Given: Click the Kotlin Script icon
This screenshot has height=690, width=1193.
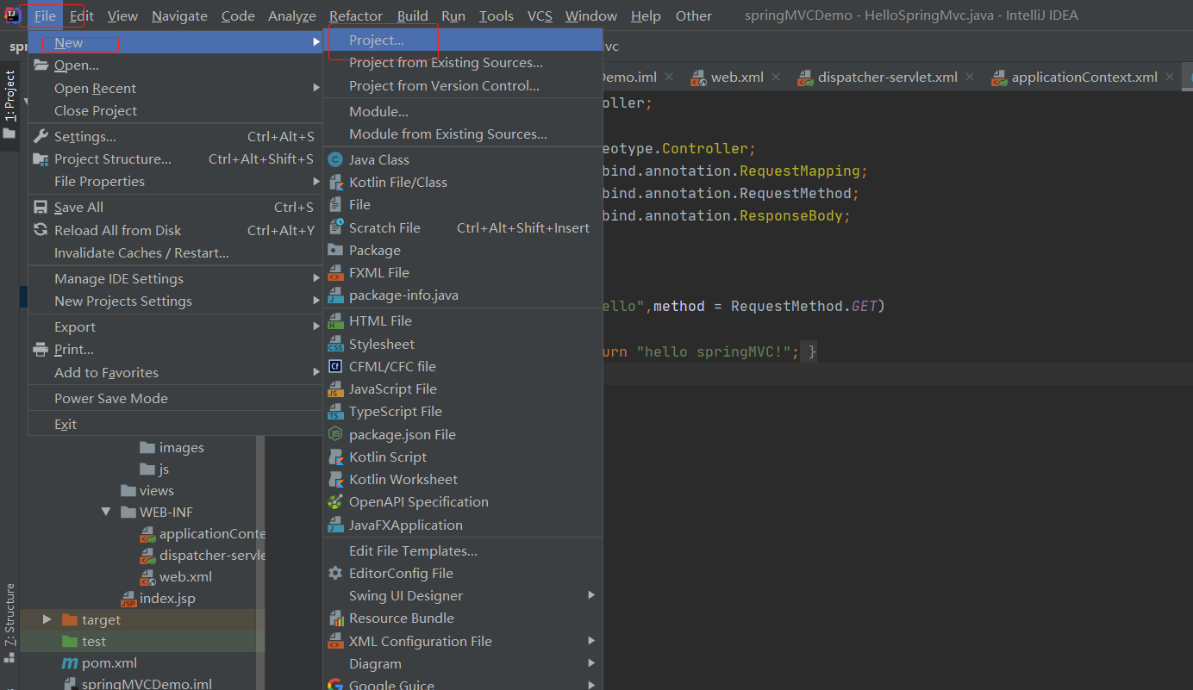Looking at the screenshot, I should (x=335, y=457).
